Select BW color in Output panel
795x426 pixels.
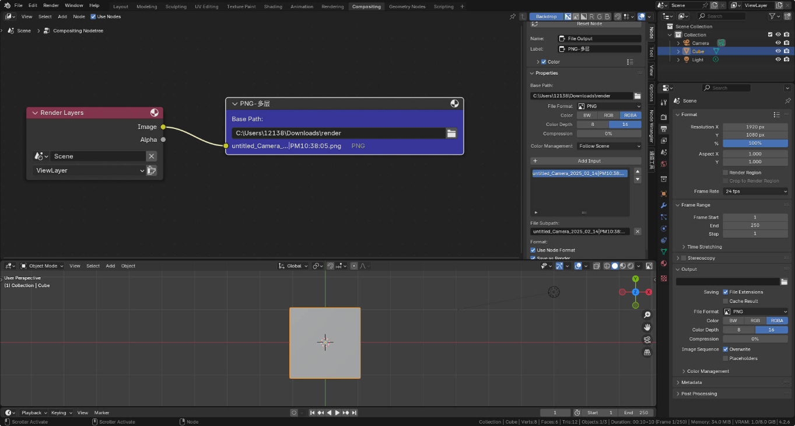733,320
